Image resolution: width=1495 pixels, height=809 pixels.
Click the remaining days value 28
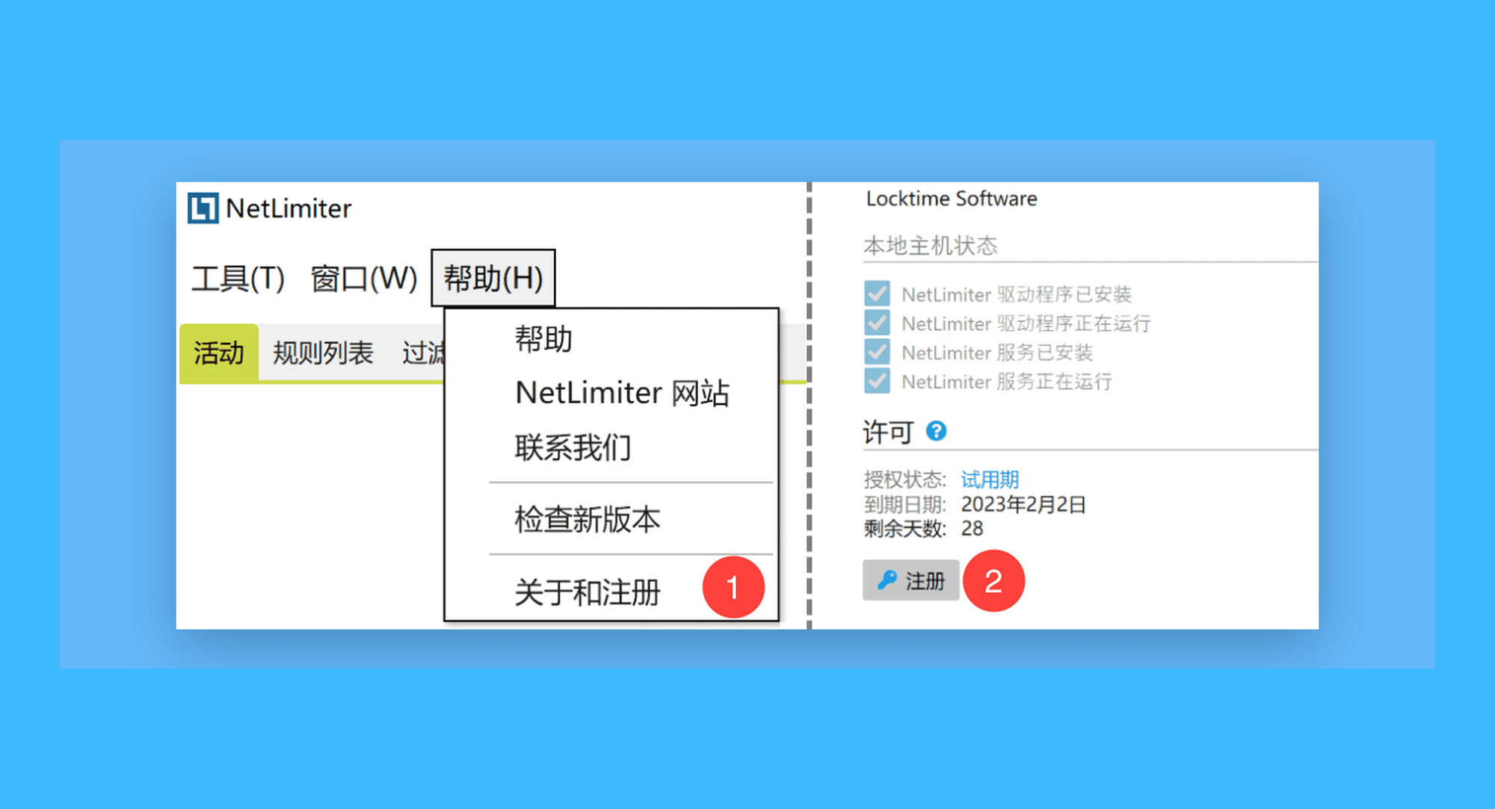coord(972,529)
